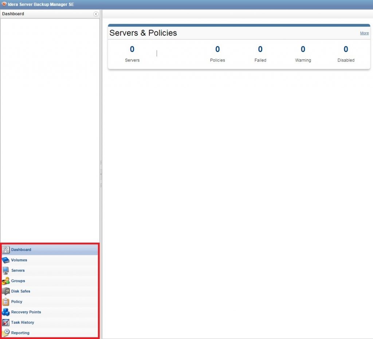Image resolution: width=373 pixels, height=339 pixels.
Task: Click the Servers monitor icon
Action: coord(5,270)
